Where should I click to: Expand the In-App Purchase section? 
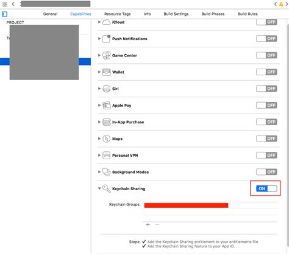99,122
